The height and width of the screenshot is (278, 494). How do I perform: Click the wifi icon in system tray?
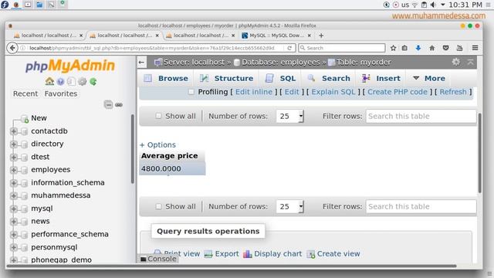[x=414, y=5]
